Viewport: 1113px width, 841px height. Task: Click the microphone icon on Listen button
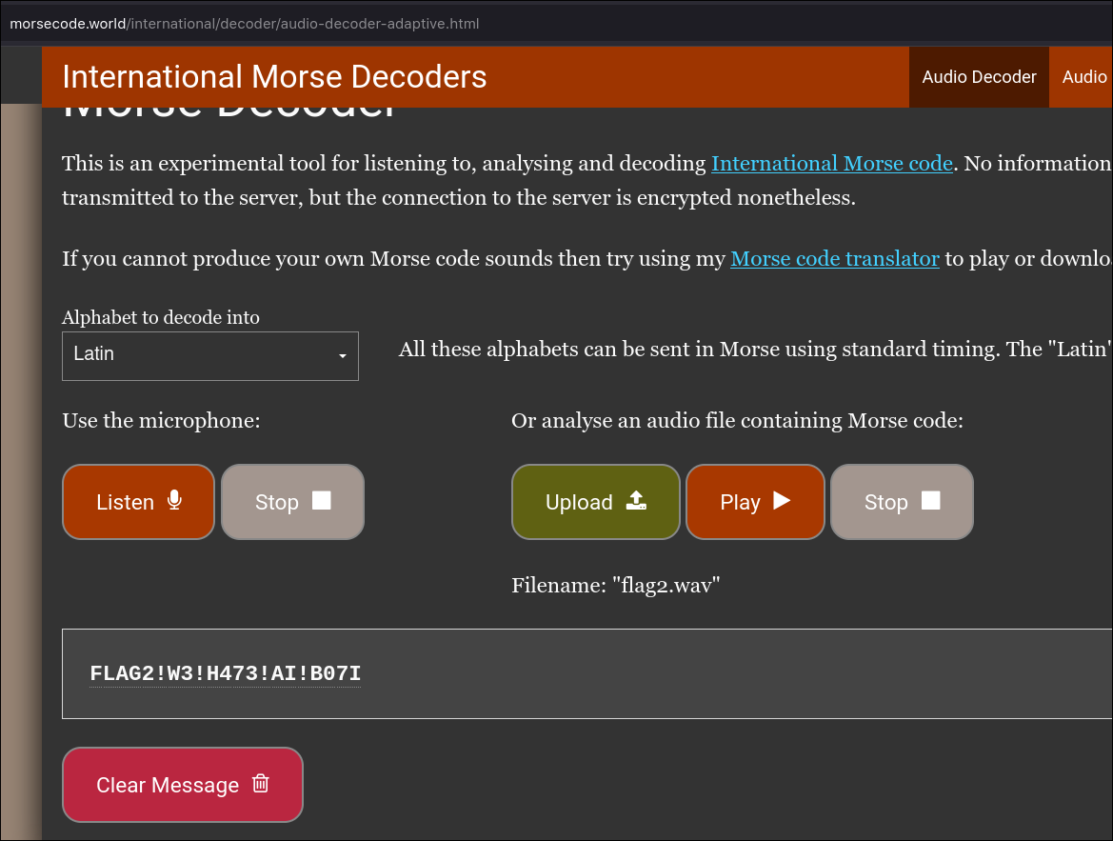tap(174, 500)
